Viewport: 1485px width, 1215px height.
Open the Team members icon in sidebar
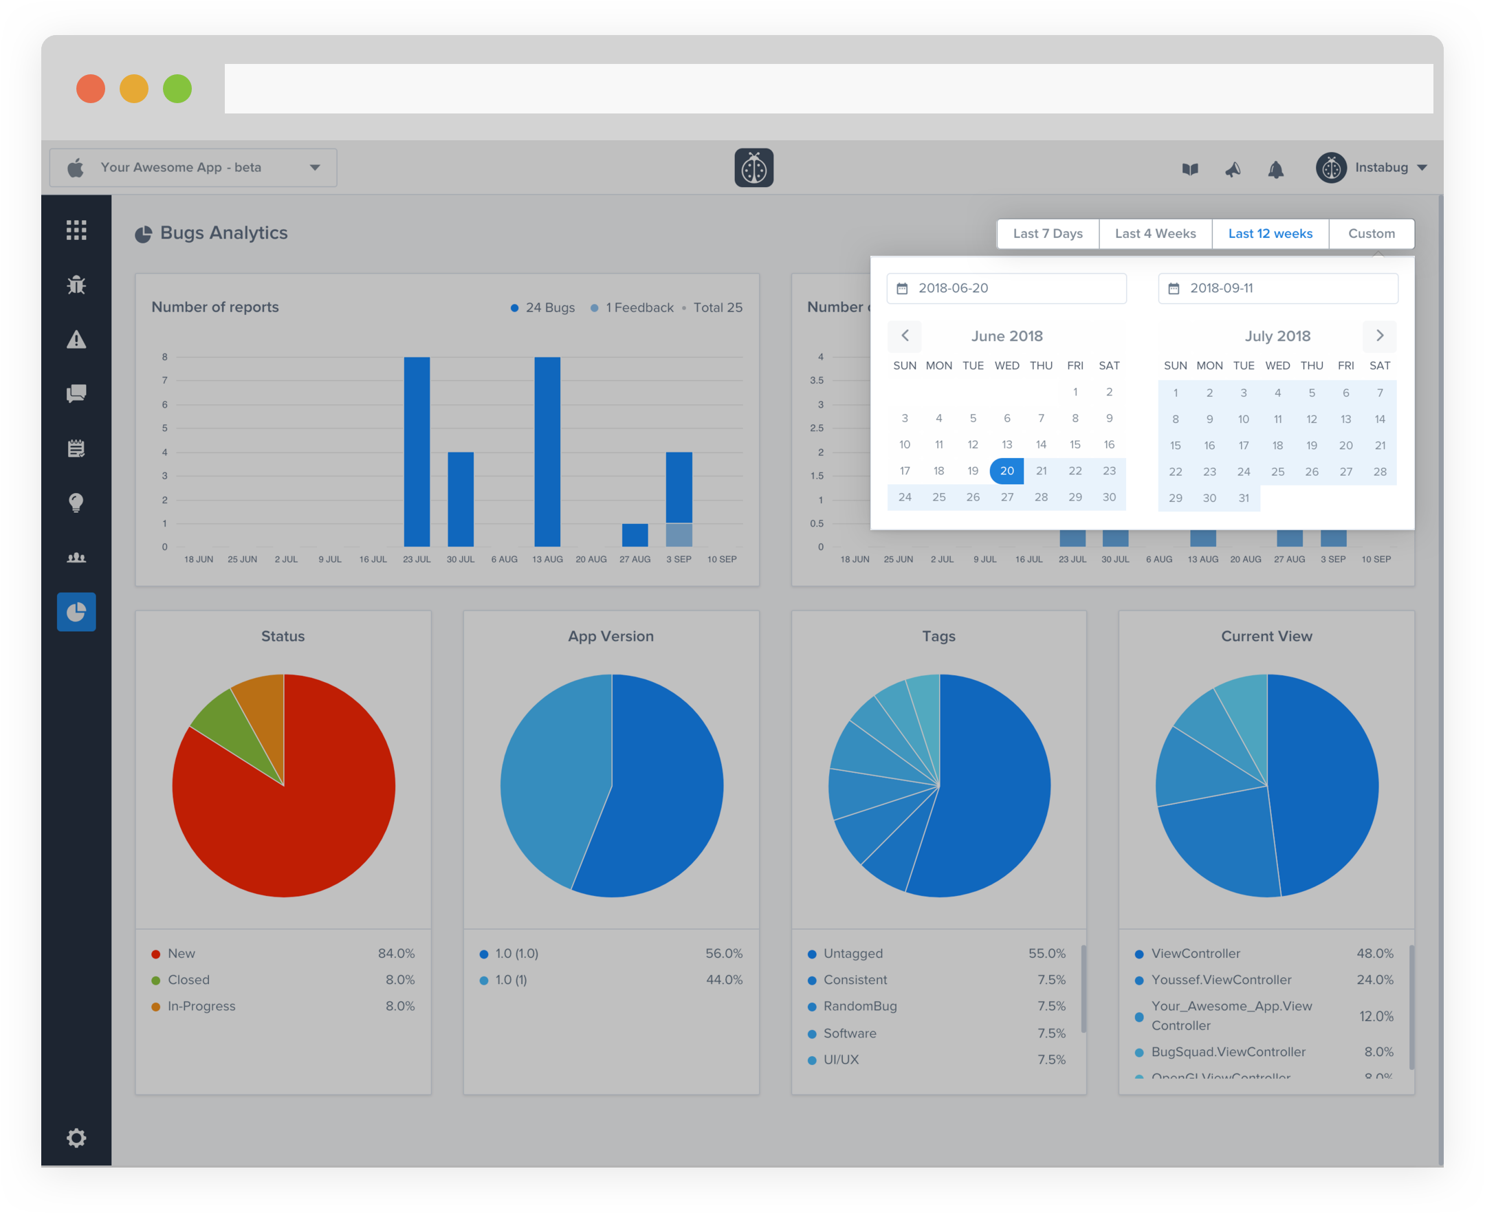[x=76, y=558]
